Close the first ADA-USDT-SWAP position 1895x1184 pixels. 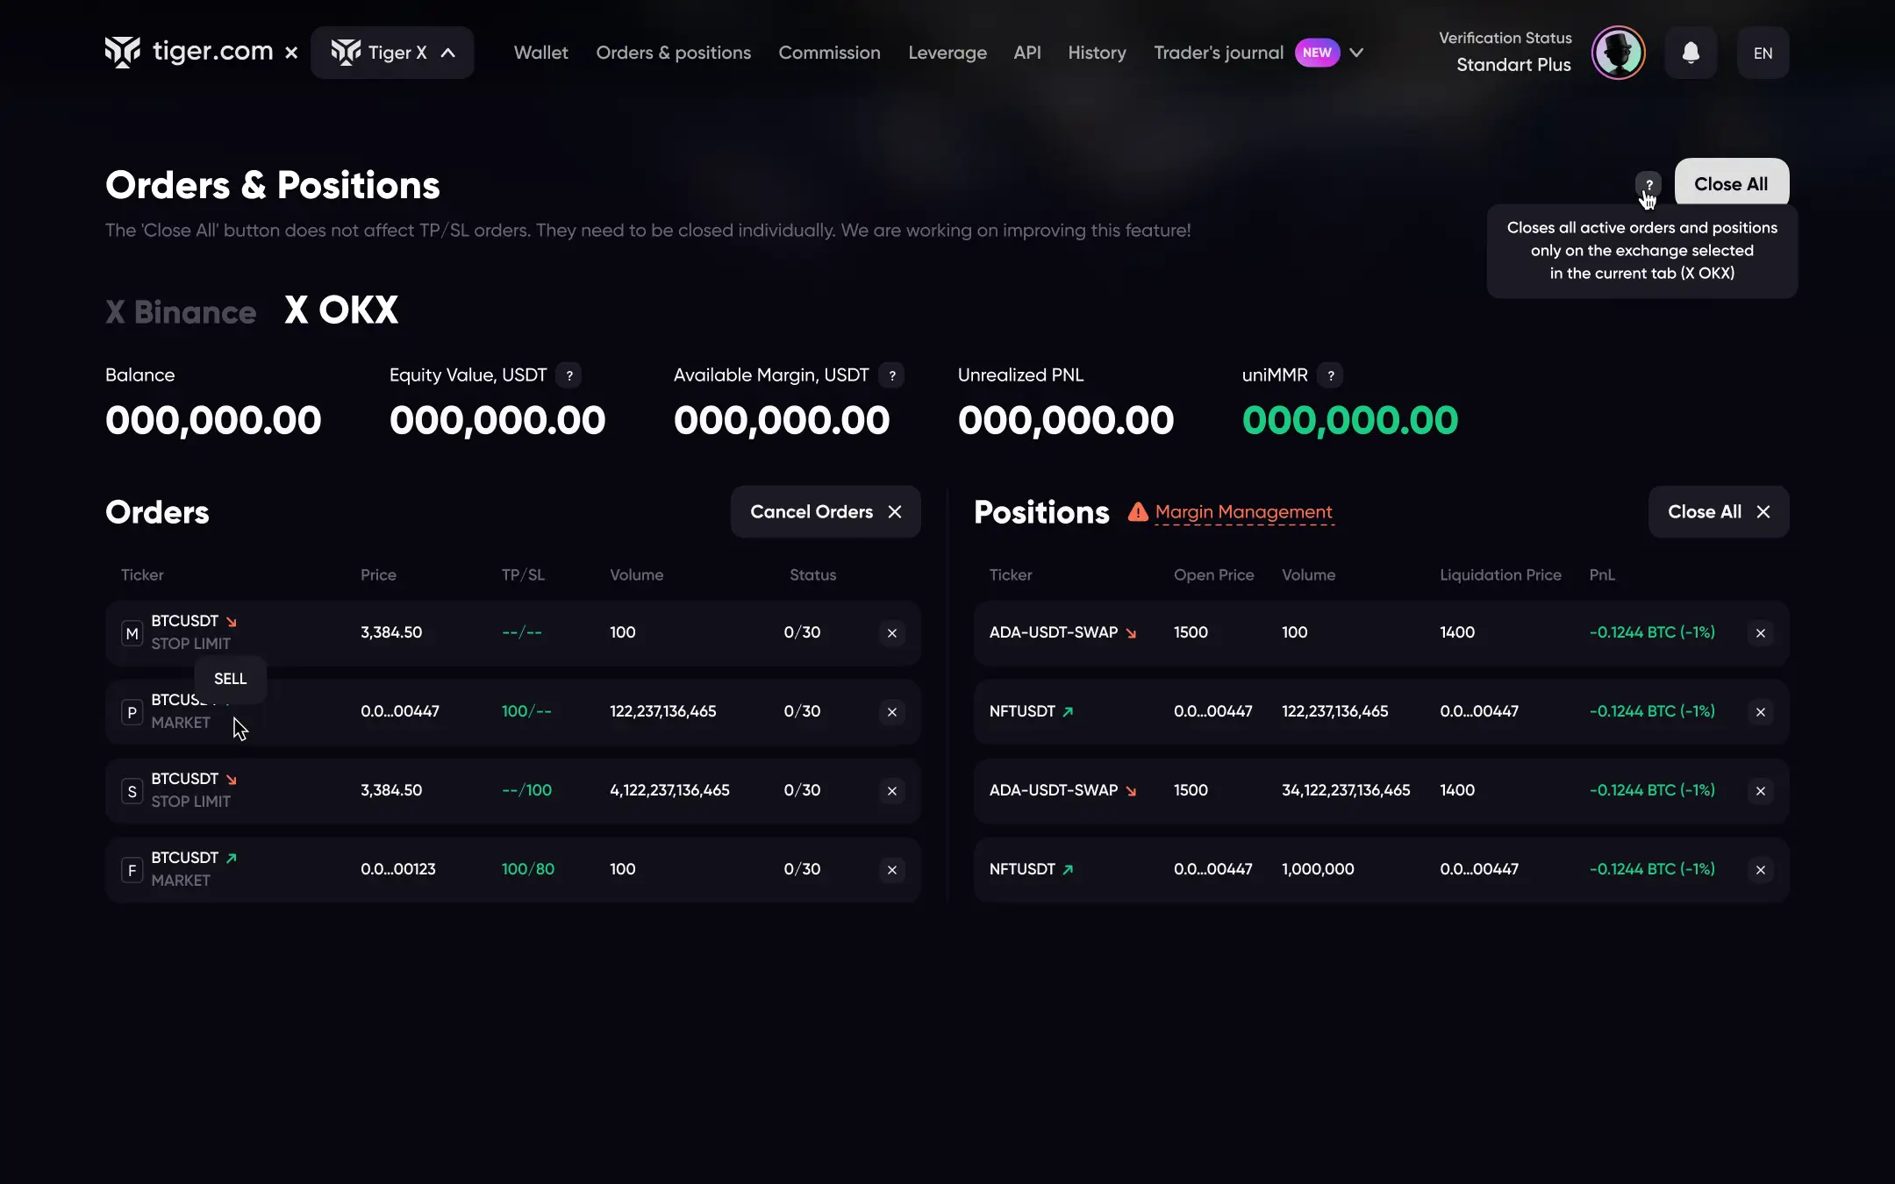pyautogui.click(x=1760, y=633)
